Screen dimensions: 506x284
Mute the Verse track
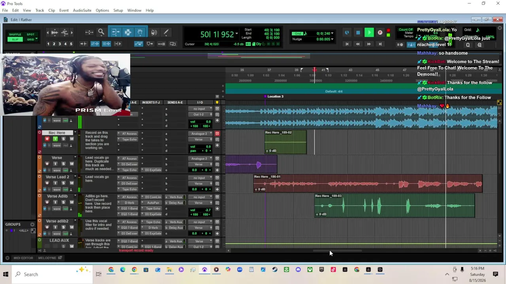pyautogui.click(x=72, y=164)
